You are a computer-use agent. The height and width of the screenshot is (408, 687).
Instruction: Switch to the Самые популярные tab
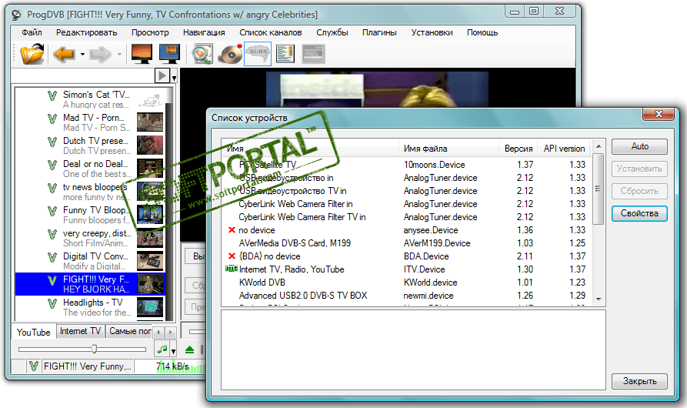tap(130, 331)
